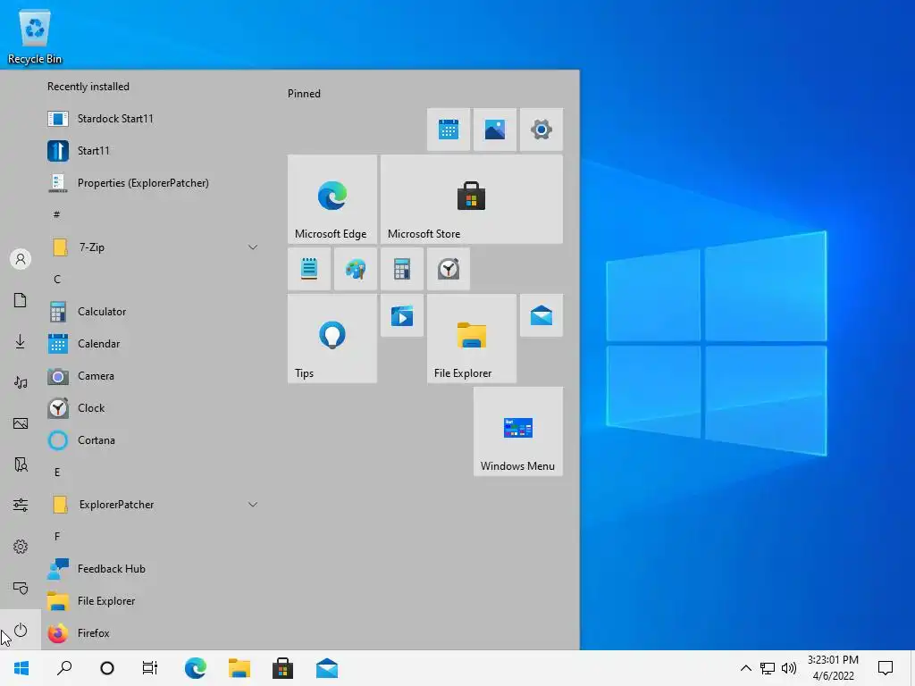Open Mail from the taskbar
This screenshot has width=915, height=686.
coord(327,668)
